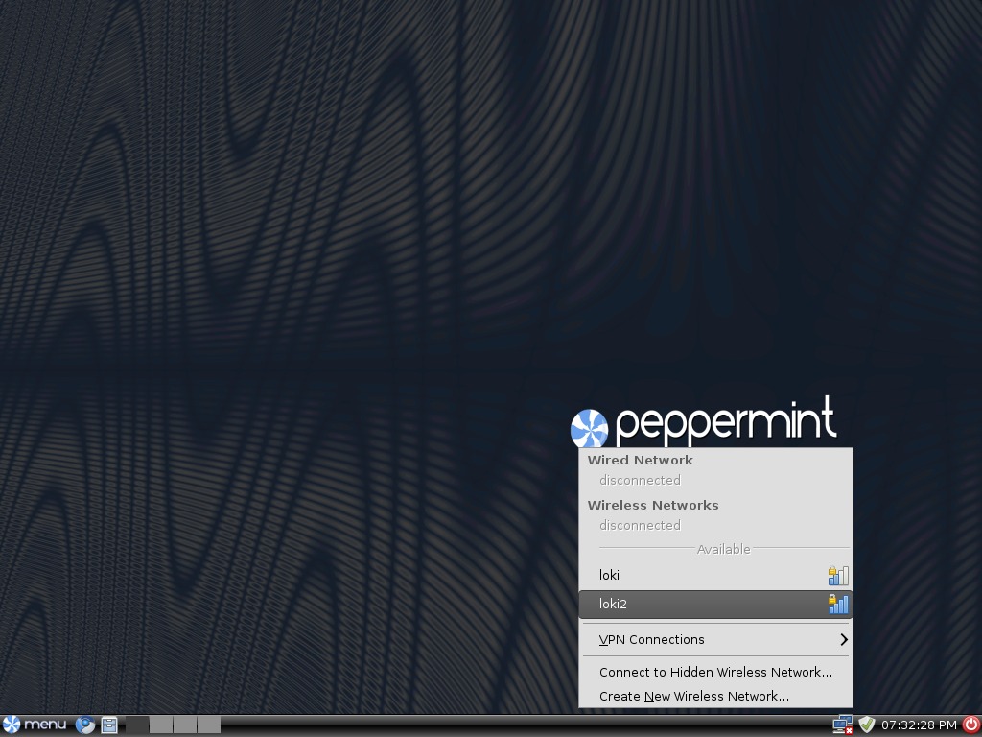Expand the VPN Connections submenu
Viewport: 982px width, 737px height.
click(x=715, y=640)
